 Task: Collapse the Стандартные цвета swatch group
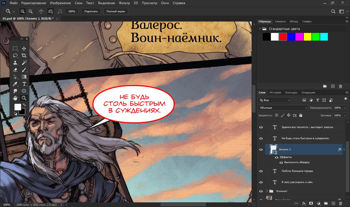point(259,29)
